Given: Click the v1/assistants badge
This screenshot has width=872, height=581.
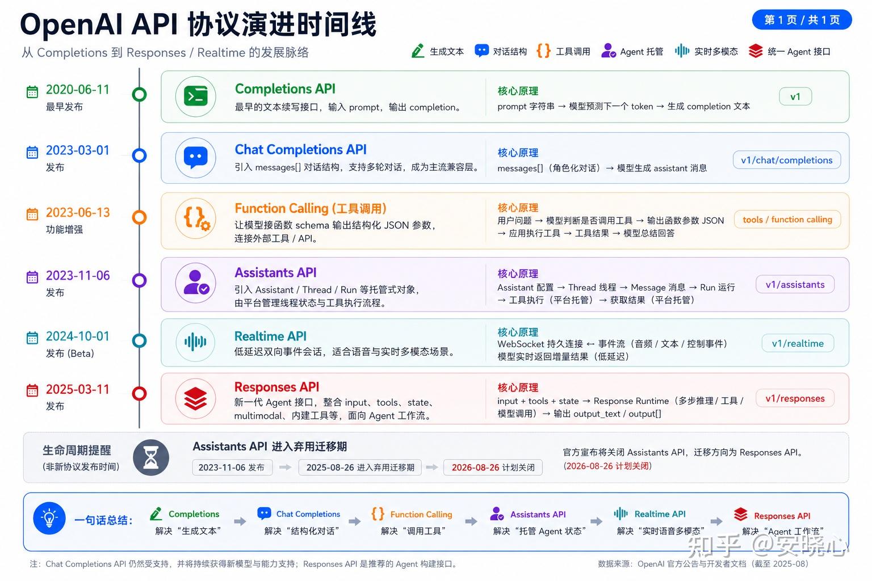Looking at the screenshot, I should pyautogui.click(x=795, y=284).
